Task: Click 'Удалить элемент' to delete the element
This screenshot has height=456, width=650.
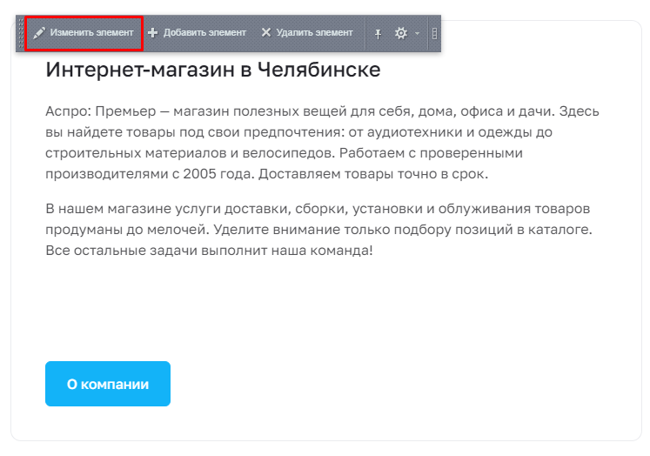Action: pyautogui.click(x=307, y=33)
